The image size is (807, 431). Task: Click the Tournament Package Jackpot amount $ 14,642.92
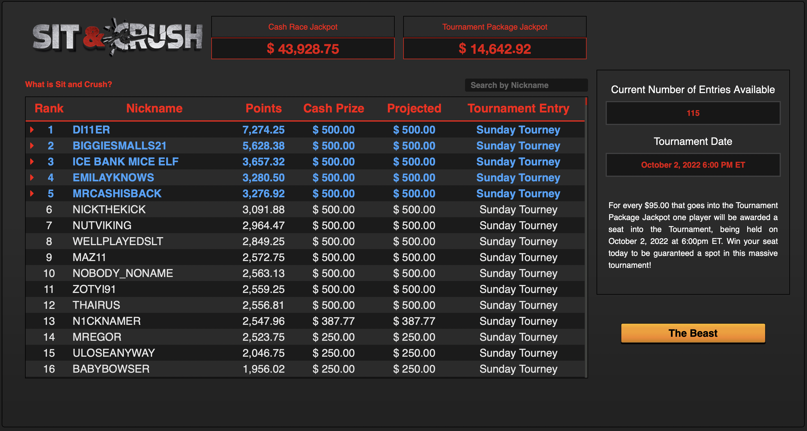pyautogui.click(x=495, y=49)
